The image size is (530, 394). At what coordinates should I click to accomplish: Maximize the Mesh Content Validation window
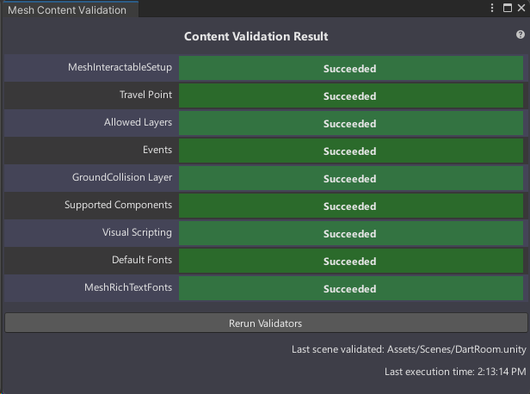click(508, 8)
